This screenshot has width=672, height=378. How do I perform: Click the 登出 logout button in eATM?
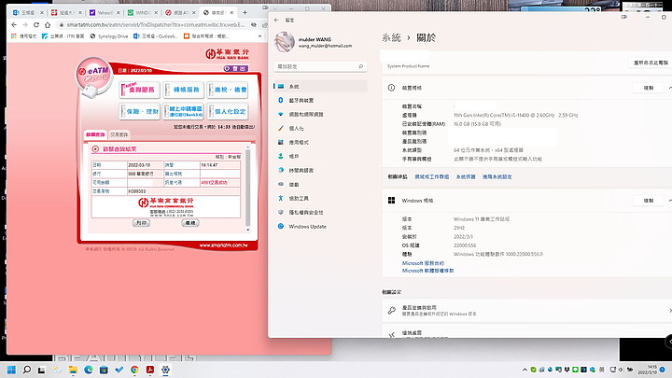coord(236,68)
